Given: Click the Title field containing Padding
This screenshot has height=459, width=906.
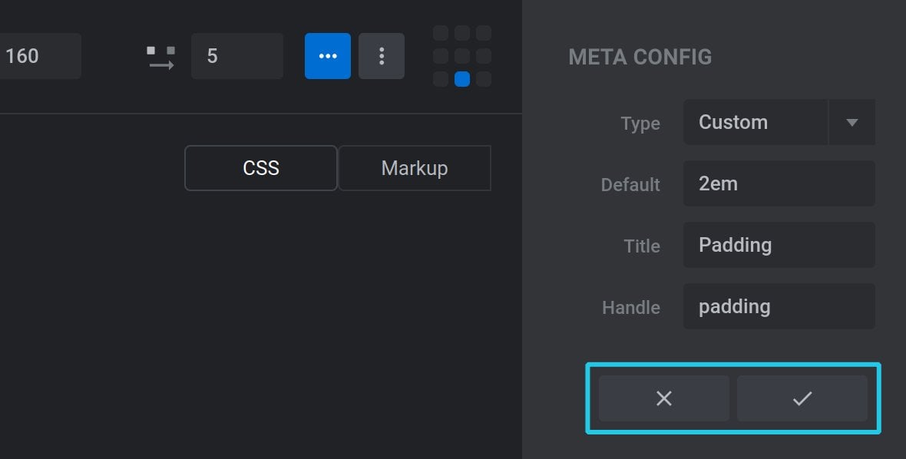Looking at the screenshot, I should click(779, 245).
